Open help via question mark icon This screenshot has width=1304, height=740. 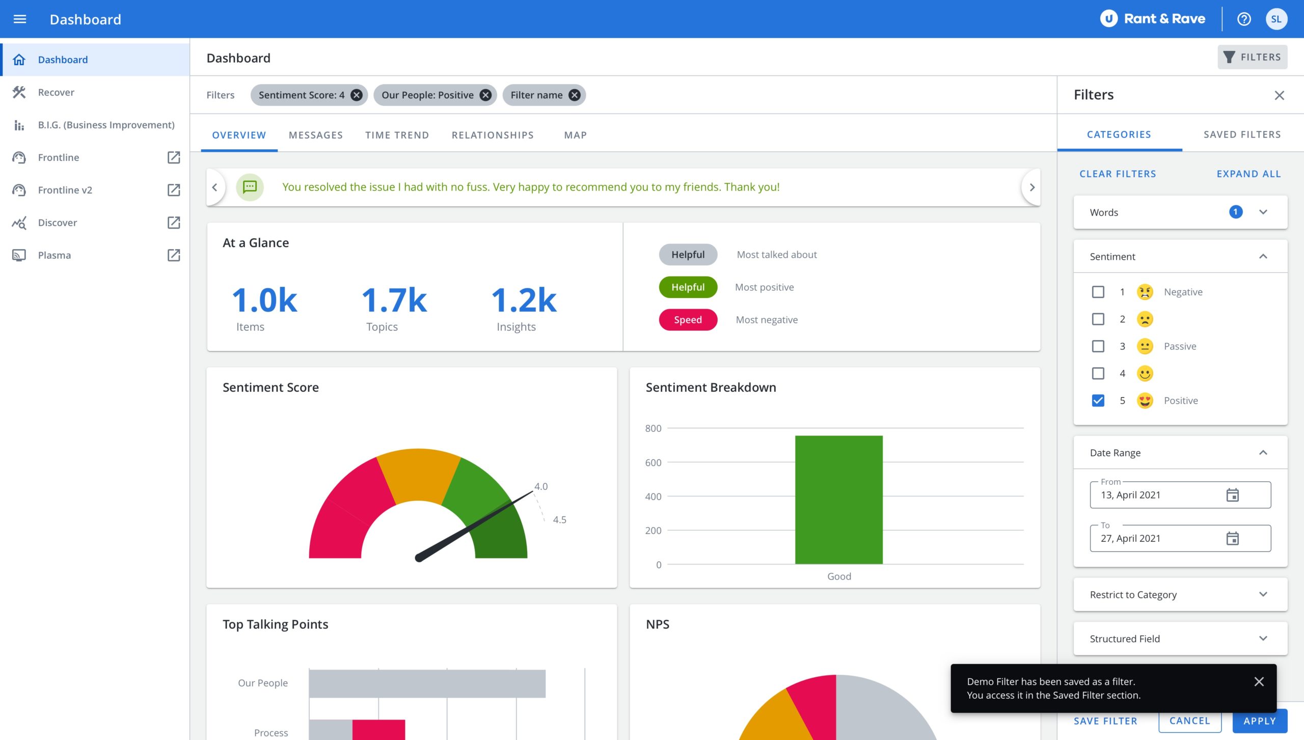(1244, 19)
